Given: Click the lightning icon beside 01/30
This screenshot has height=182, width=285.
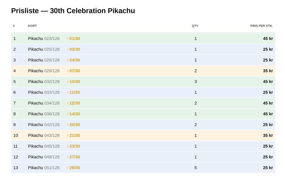Looking at the screenshot, I should click(x=68, y=38).
